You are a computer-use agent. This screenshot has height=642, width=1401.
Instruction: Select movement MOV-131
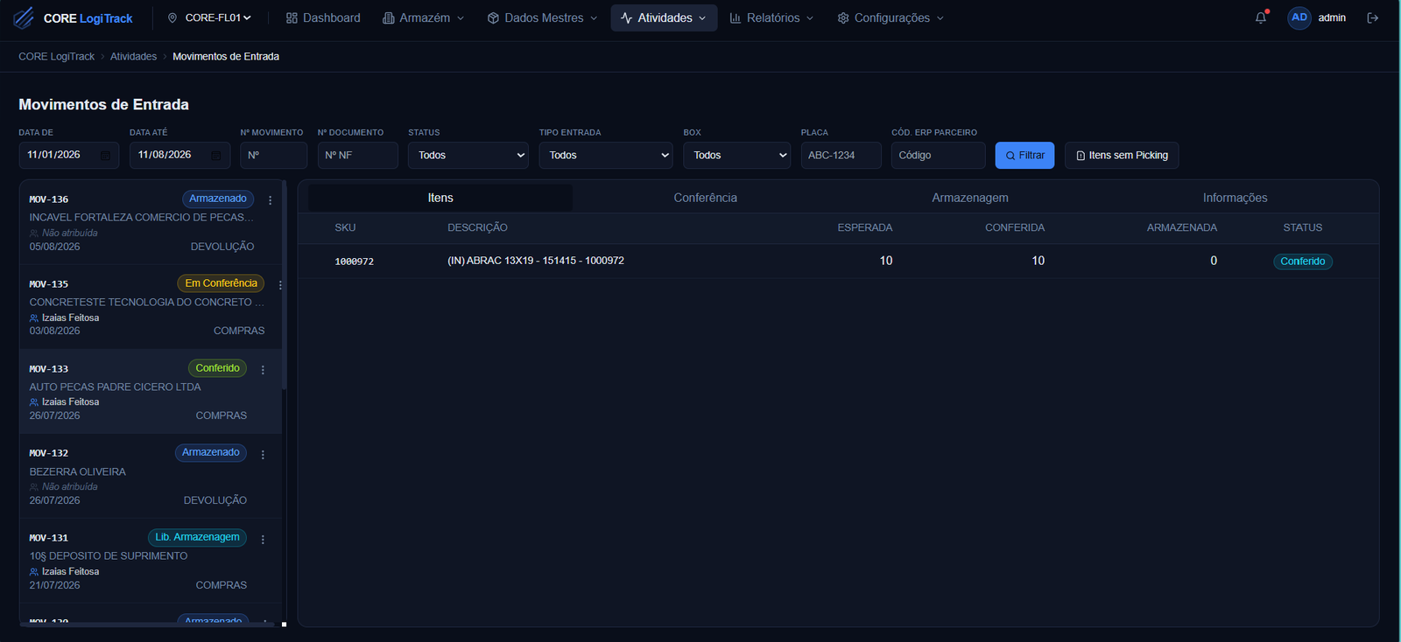pos(151,561)
